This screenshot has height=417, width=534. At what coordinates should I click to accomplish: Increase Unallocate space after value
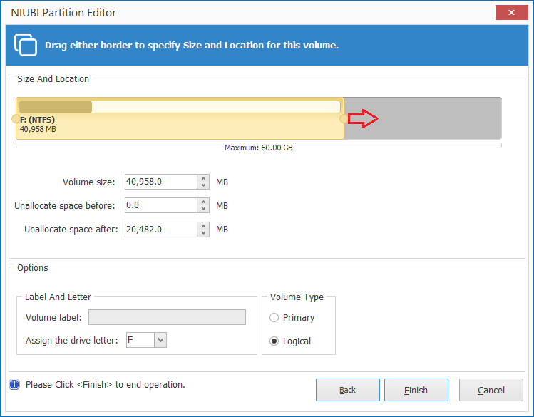[203, 226]
